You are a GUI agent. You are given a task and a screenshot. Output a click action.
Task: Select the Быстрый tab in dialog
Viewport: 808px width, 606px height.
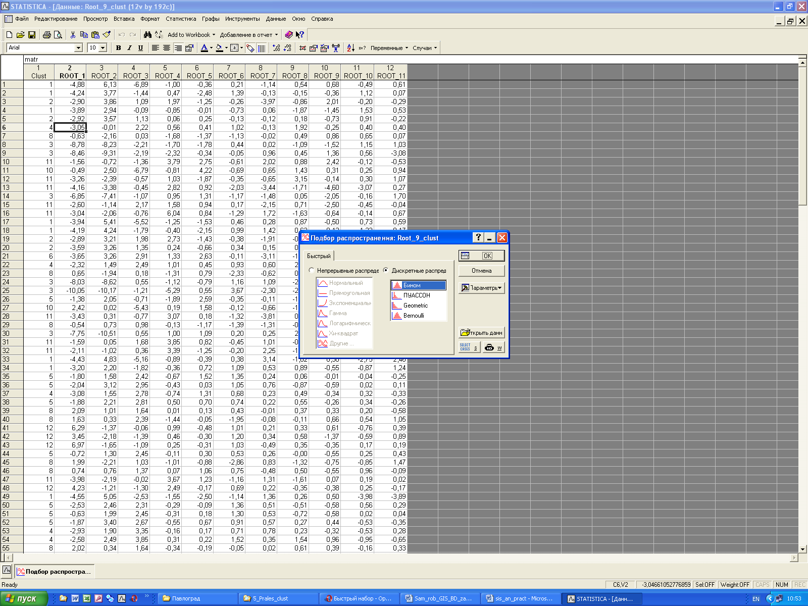point(319,256)
